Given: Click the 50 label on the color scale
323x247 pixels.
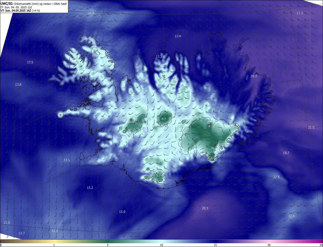Looking at the screenshot, I should click(x=321, y=245).
